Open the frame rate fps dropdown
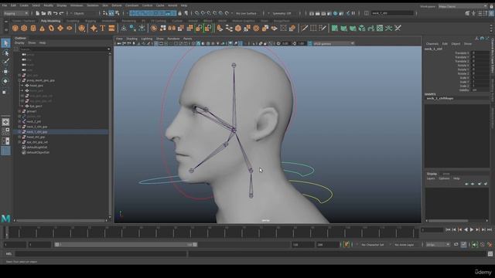This screenshot has height=278, width=495. [438, 245]
